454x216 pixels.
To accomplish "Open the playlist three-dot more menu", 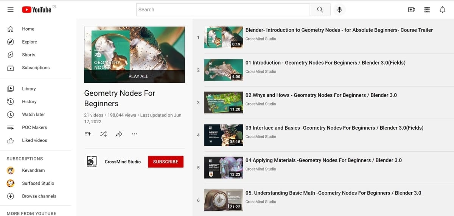I will tap(134, 134).
